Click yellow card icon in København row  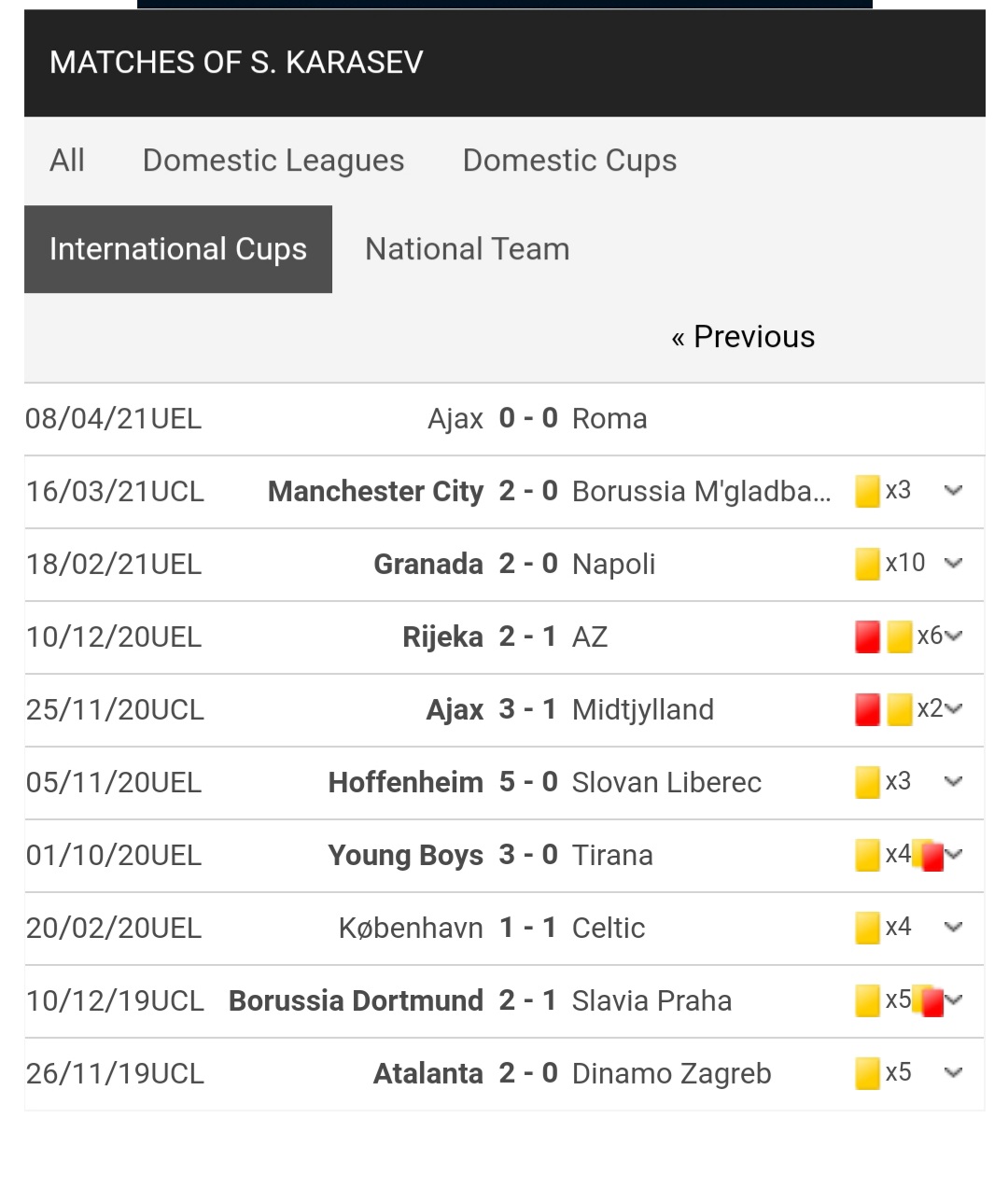pyautogui.click(x=867, y=928)
